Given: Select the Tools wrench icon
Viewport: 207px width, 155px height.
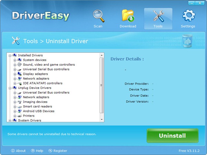Looking at the screenshot, I should click(158, 16).
